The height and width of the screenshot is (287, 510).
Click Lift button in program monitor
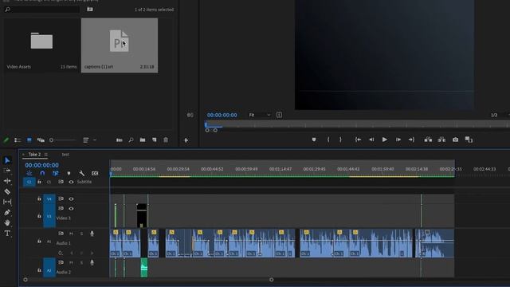click(428, 140)
